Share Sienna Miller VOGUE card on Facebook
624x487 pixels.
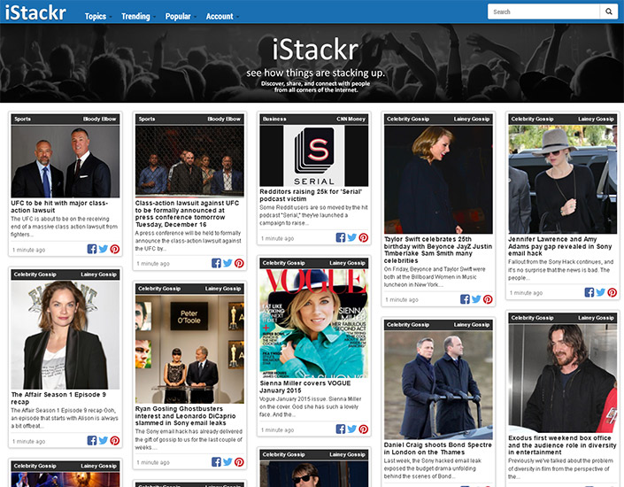pos(341,429)
